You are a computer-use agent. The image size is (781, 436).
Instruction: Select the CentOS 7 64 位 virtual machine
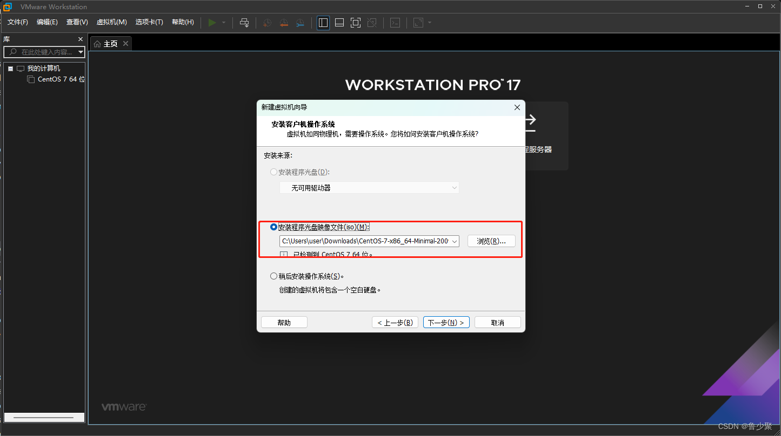tap(61, 79)
